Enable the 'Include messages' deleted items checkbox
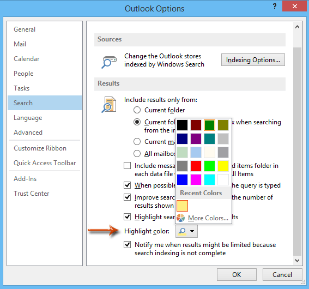The width and height of the screenshot is (309, 289). point(128,166)
